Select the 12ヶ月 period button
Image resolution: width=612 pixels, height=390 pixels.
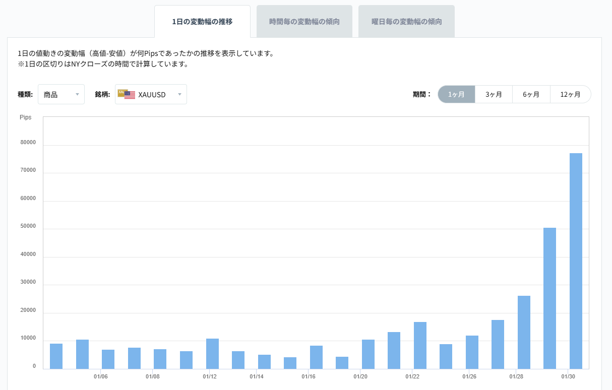point(570,94)
